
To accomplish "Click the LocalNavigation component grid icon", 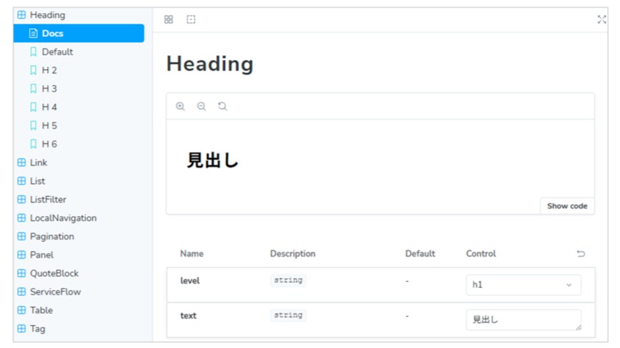I will [22, 218].
